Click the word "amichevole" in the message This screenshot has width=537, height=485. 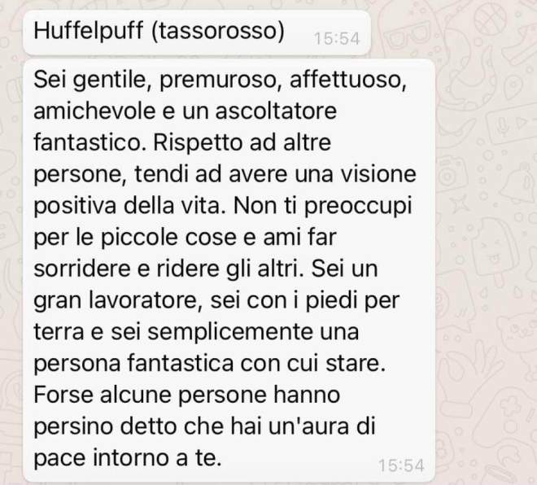click(x=94, y=111)
